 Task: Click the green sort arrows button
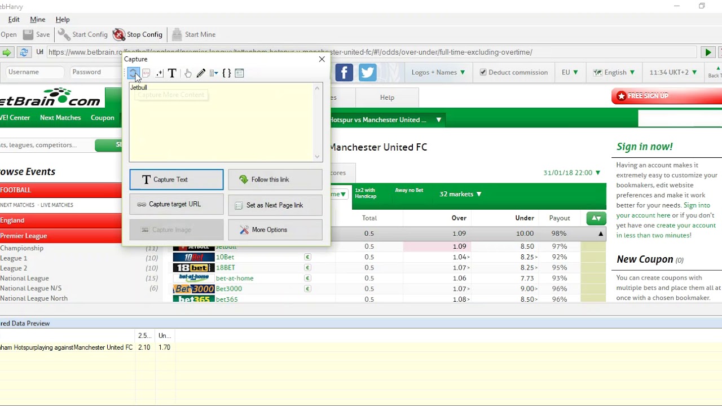coord(596,218)
